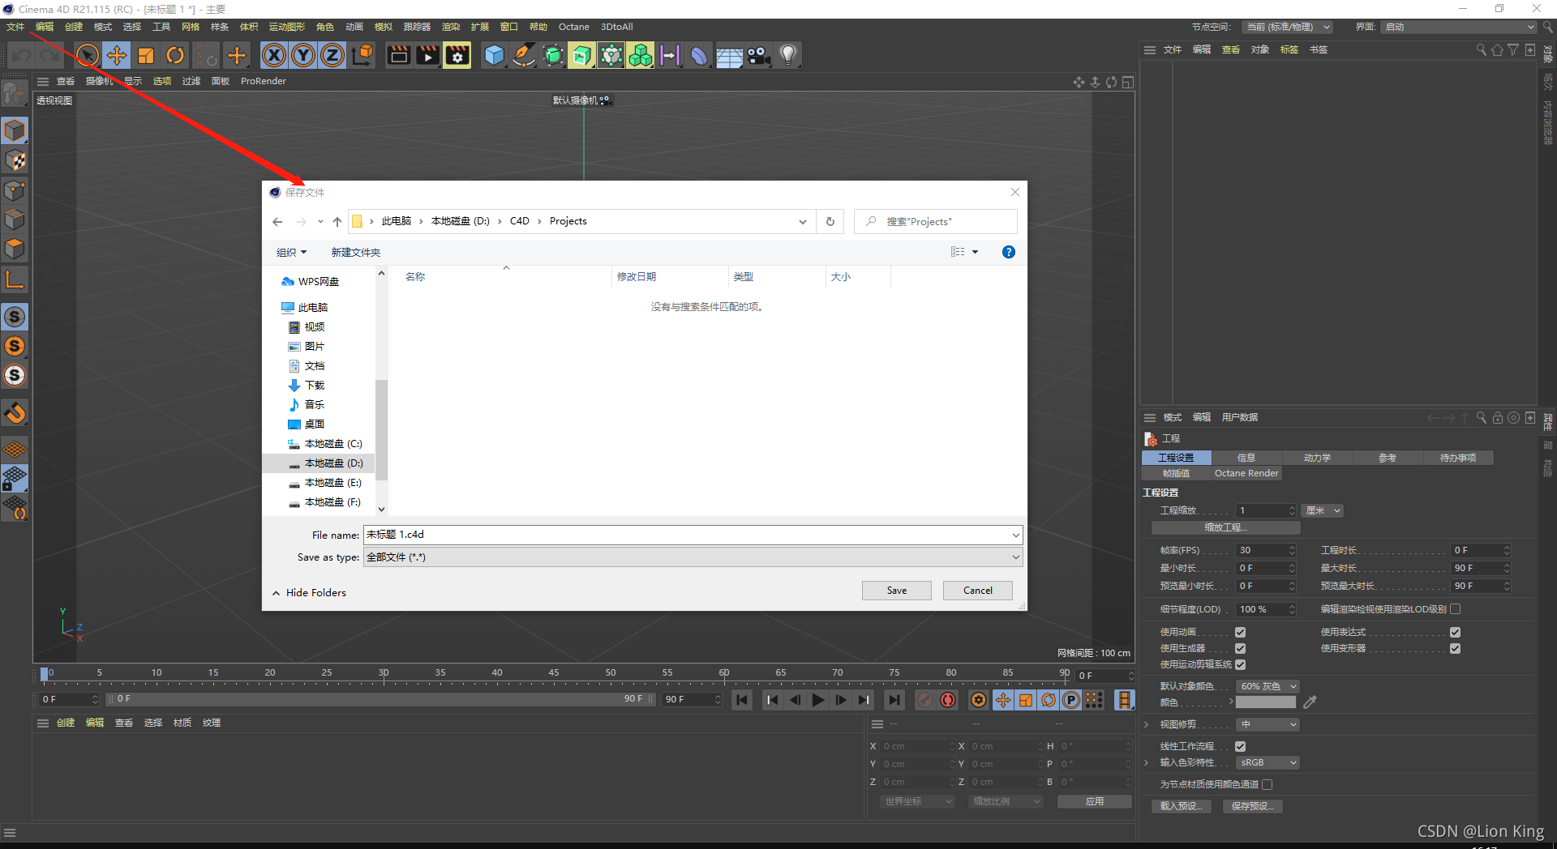Click the 保存预设 button
Viewport: 1557px width, 849px height.
click(x=1252, y=805)
